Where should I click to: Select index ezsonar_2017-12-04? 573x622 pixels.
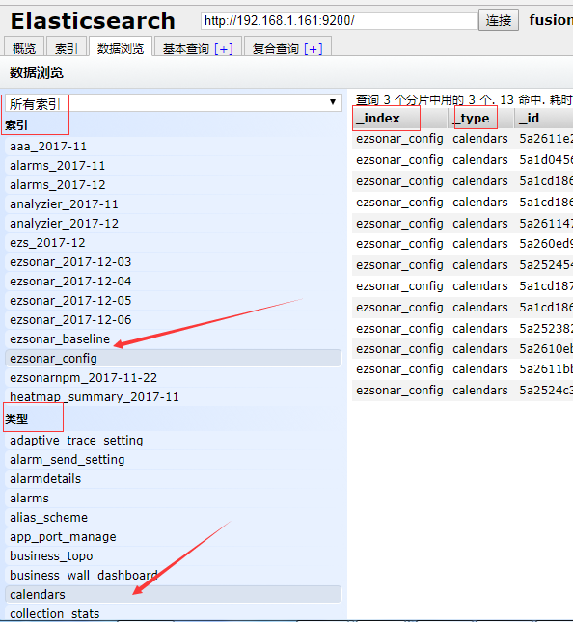click(x=173, y=282)
